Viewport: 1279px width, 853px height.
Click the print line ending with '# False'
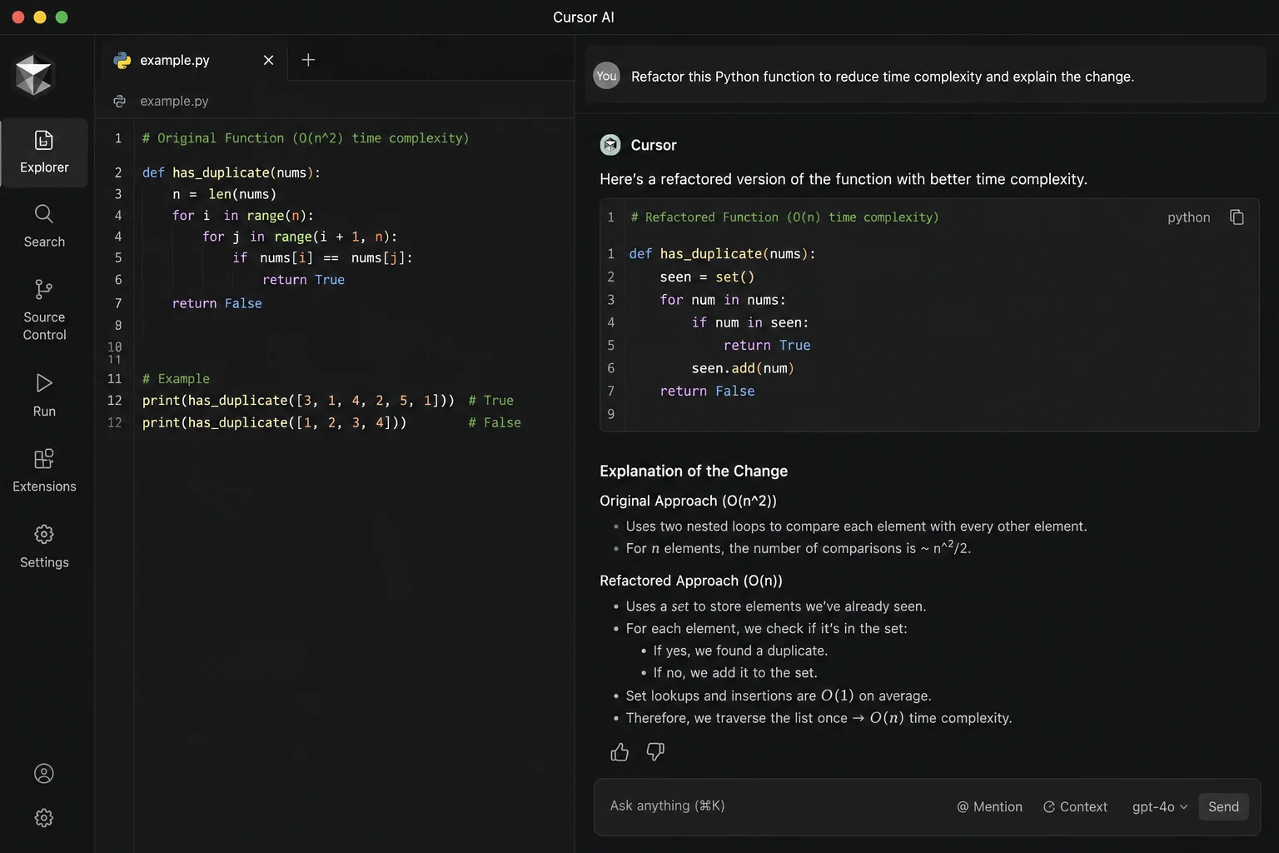[331, 422]
